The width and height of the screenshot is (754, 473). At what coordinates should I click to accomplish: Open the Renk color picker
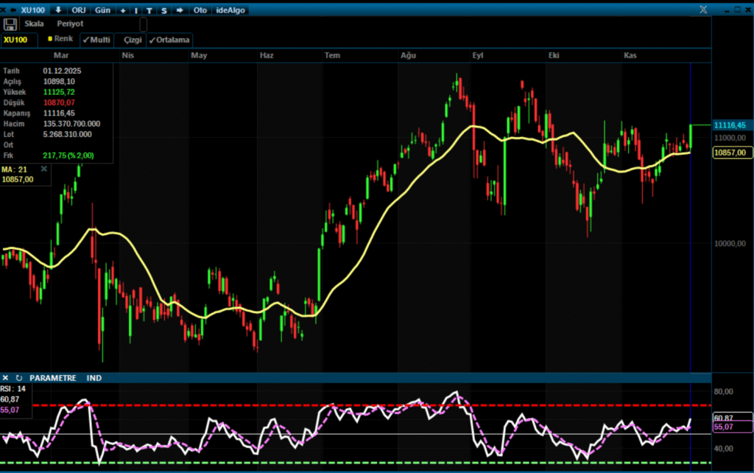coord(60,38)
